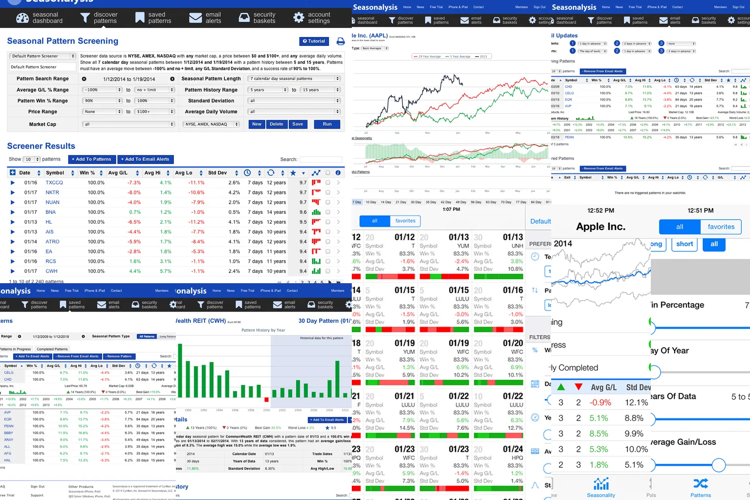
Task: Click the Default Pattern Screener name field
Action: 43,67
